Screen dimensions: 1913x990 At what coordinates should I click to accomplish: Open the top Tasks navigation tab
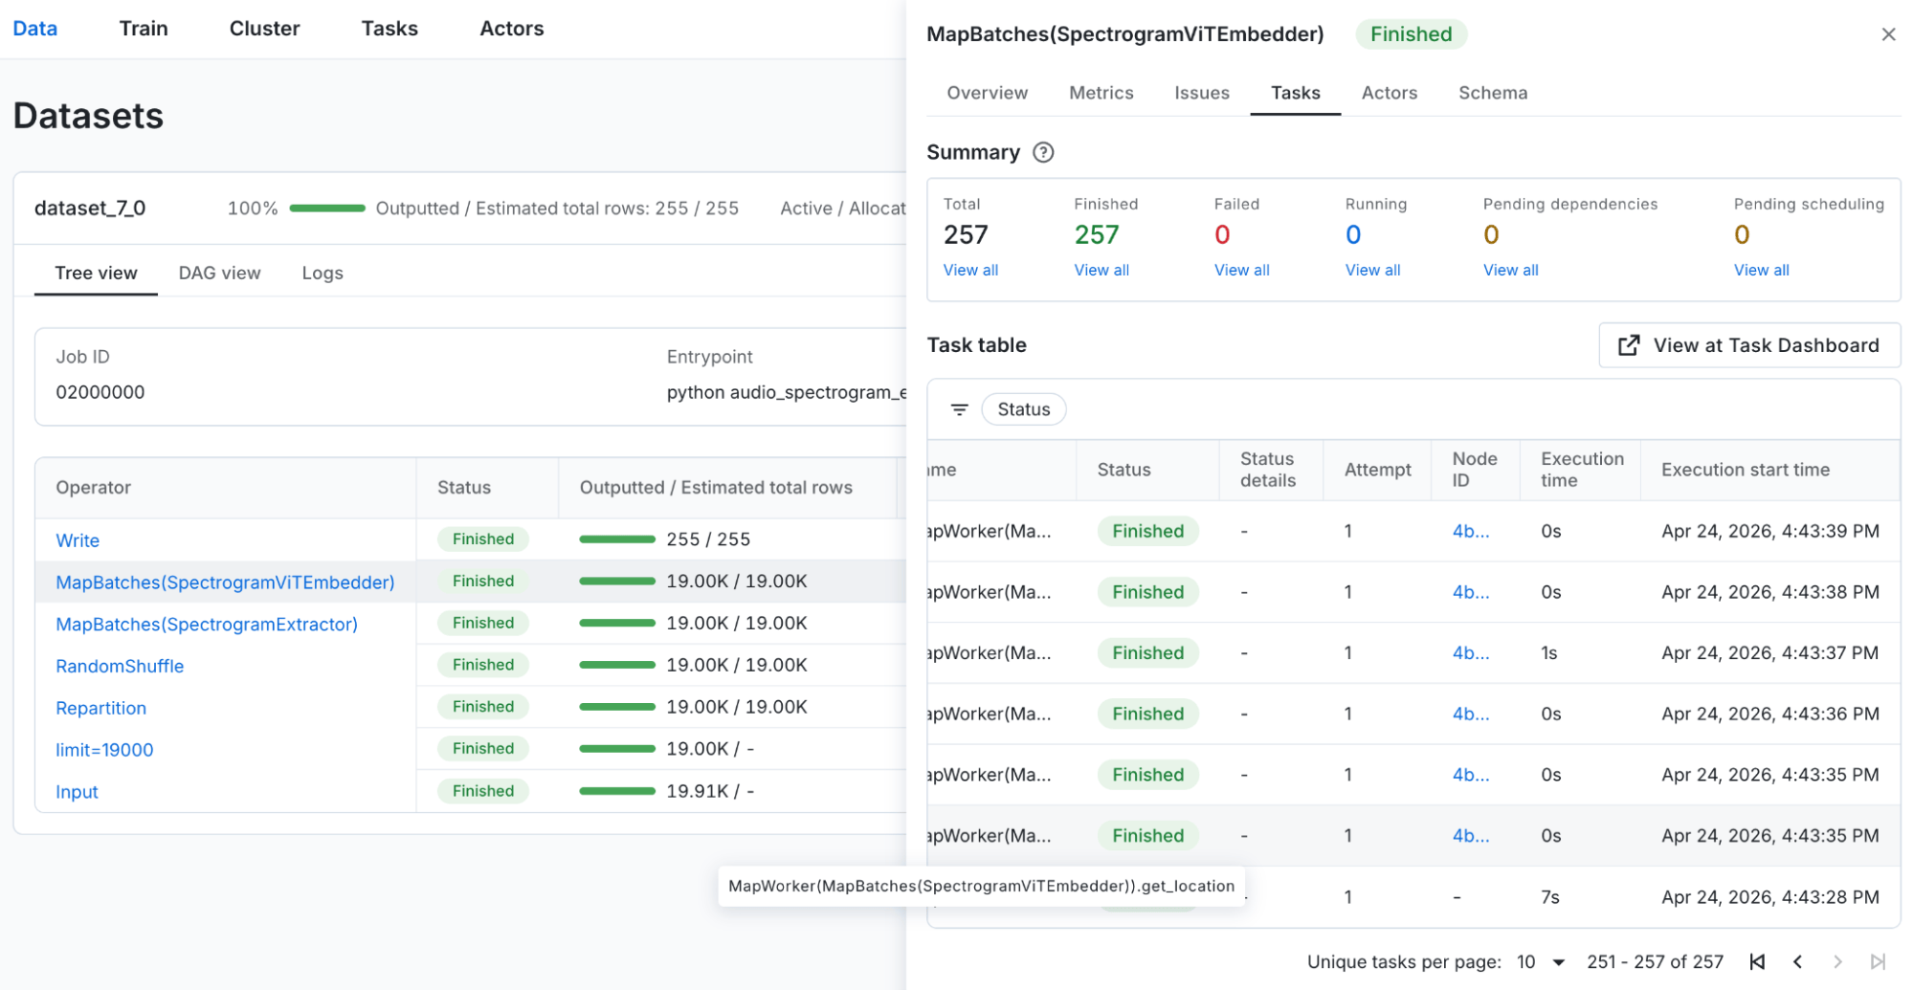(389, 29)
